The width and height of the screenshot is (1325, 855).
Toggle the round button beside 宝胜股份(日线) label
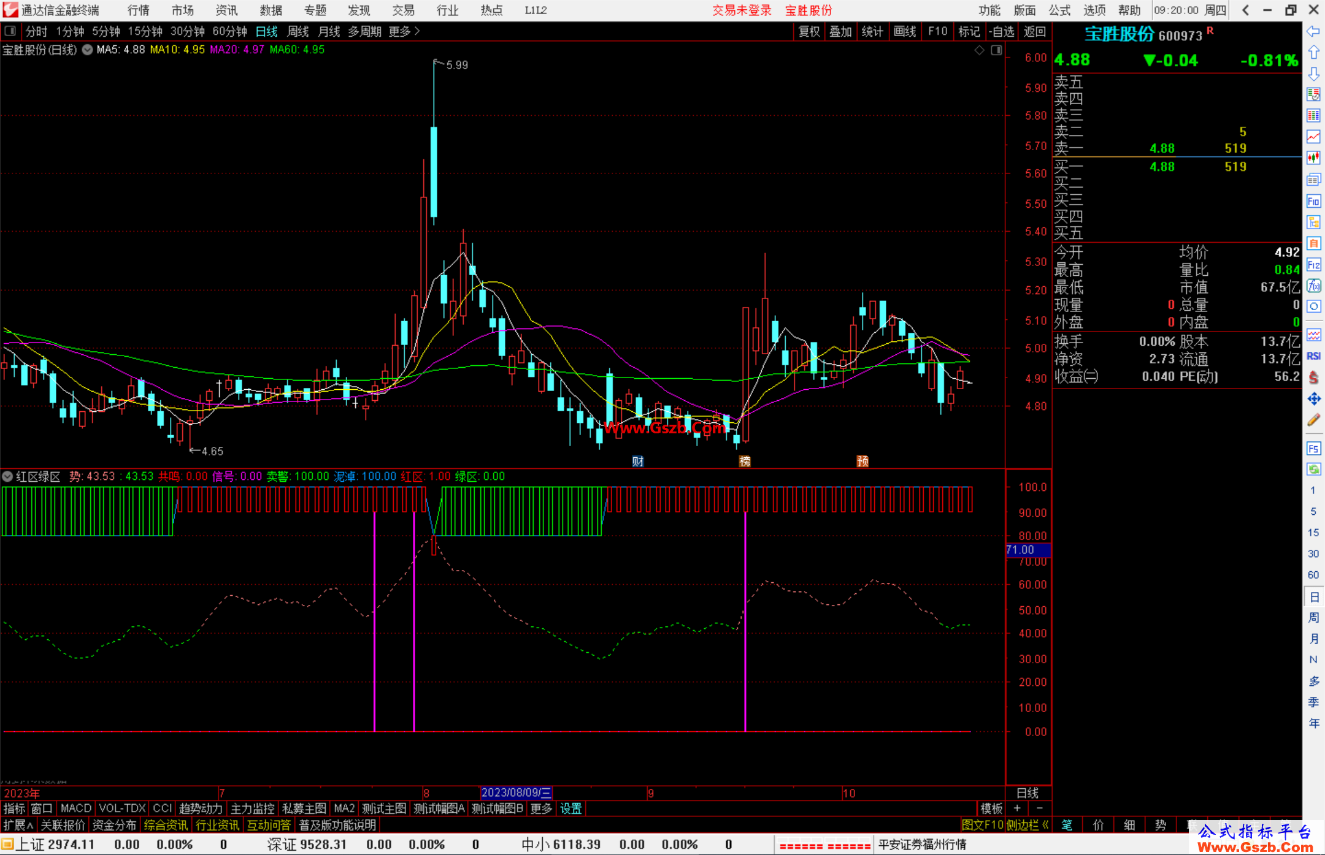88,50
